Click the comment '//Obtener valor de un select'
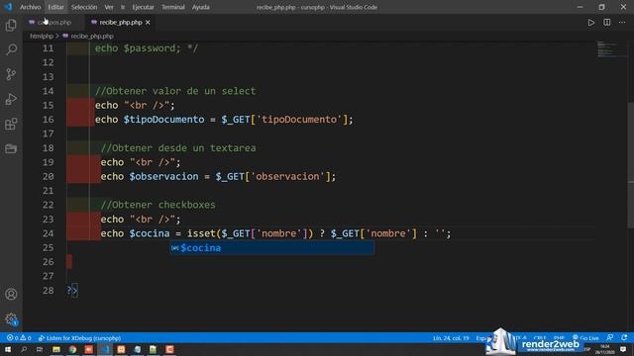This screenshot has height=356, width=634. (x=175, y=91)
